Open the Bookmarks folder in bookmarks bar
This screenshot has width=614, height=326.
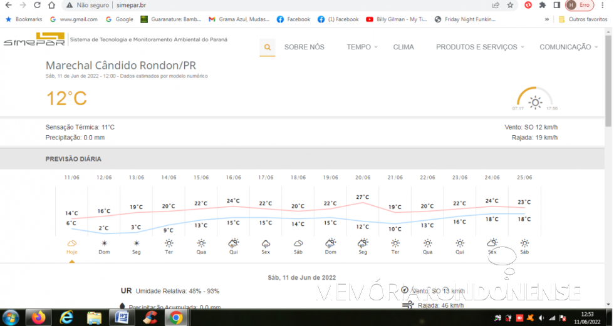pyautogui.click(x=24, y=19)
